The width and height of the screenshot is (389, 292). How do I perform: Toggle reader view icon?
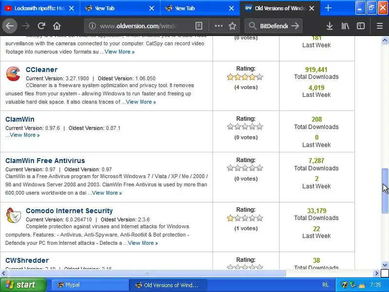coord(199,26)
